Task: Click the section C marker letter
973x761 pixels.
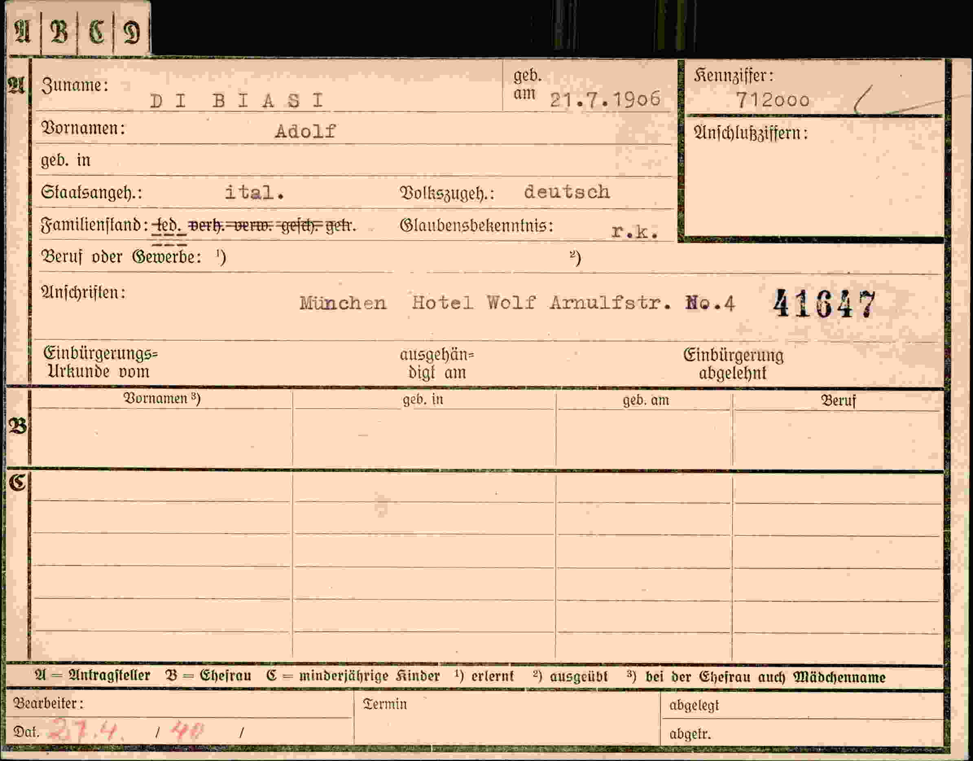Action: [18, 483]
